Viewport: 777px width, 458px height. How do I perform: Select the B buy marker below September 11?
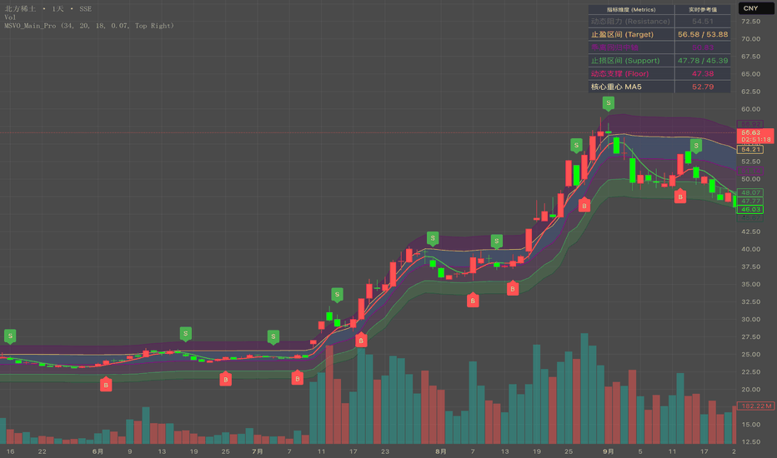pos(680,196)
